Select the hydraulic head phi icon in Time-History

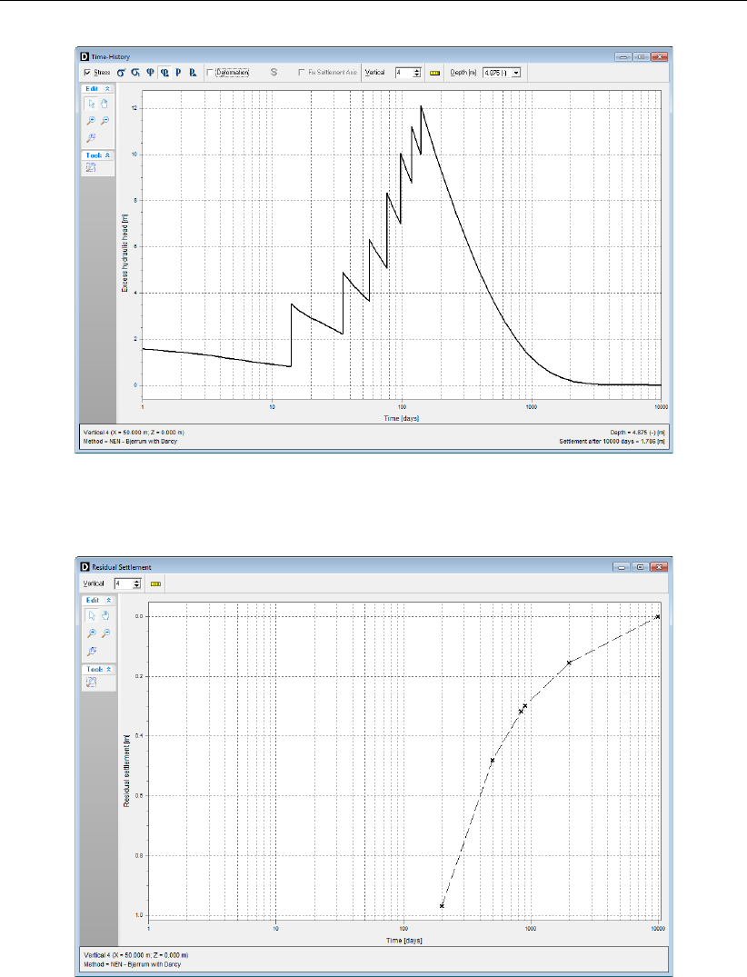tap(150, 73)
